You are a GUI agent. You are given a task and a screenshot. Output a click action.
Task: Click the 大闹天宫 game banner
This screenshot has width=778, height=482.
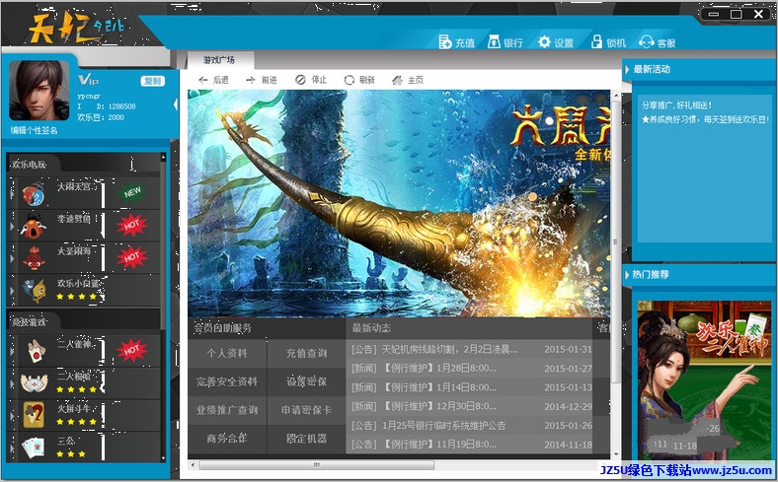coord(399,203)
